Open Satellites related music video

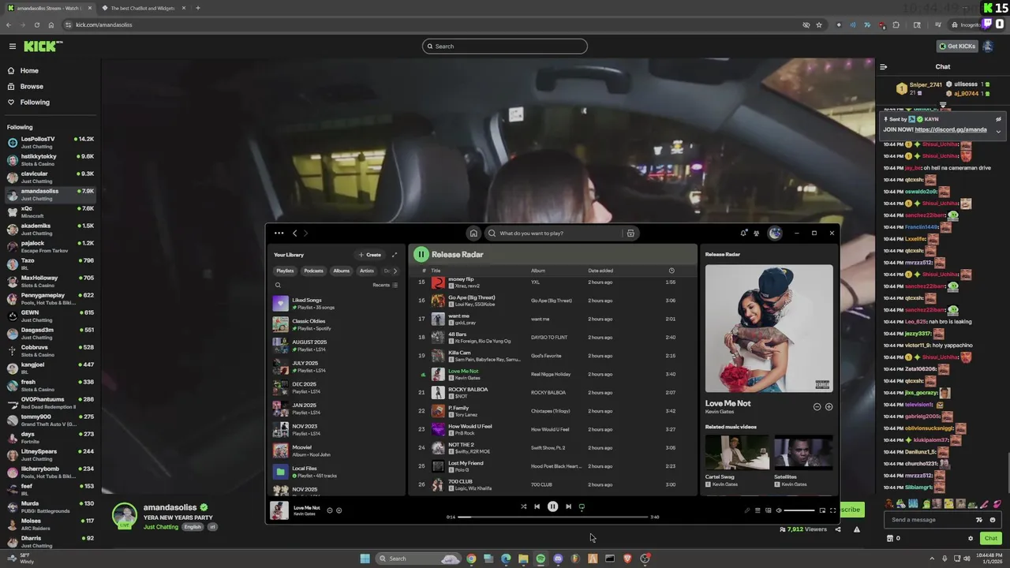coord(803,460)
